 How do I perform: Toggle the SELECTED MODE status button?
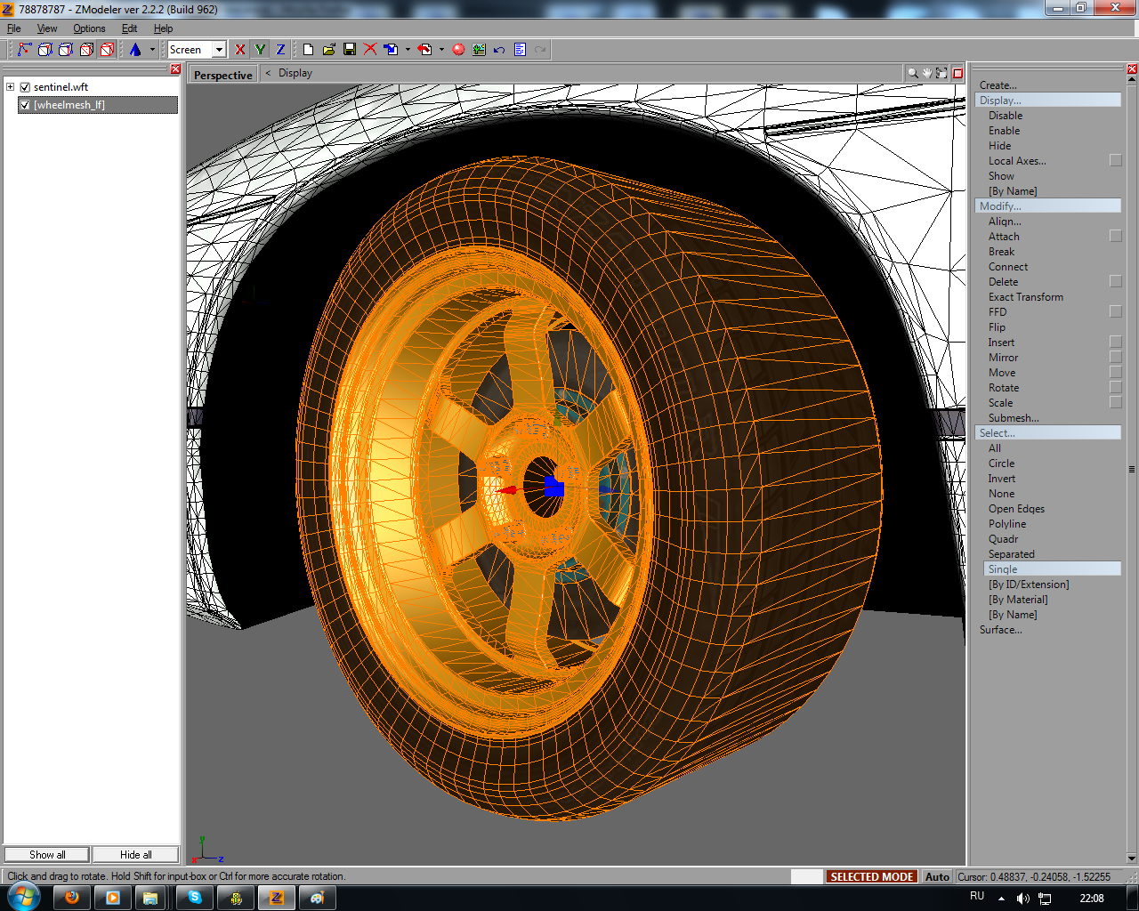tap(871, 876)
